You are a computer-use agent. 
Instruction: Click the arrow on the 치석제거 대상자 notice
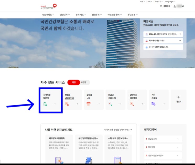pyautogui.click(x=180, y=41)
